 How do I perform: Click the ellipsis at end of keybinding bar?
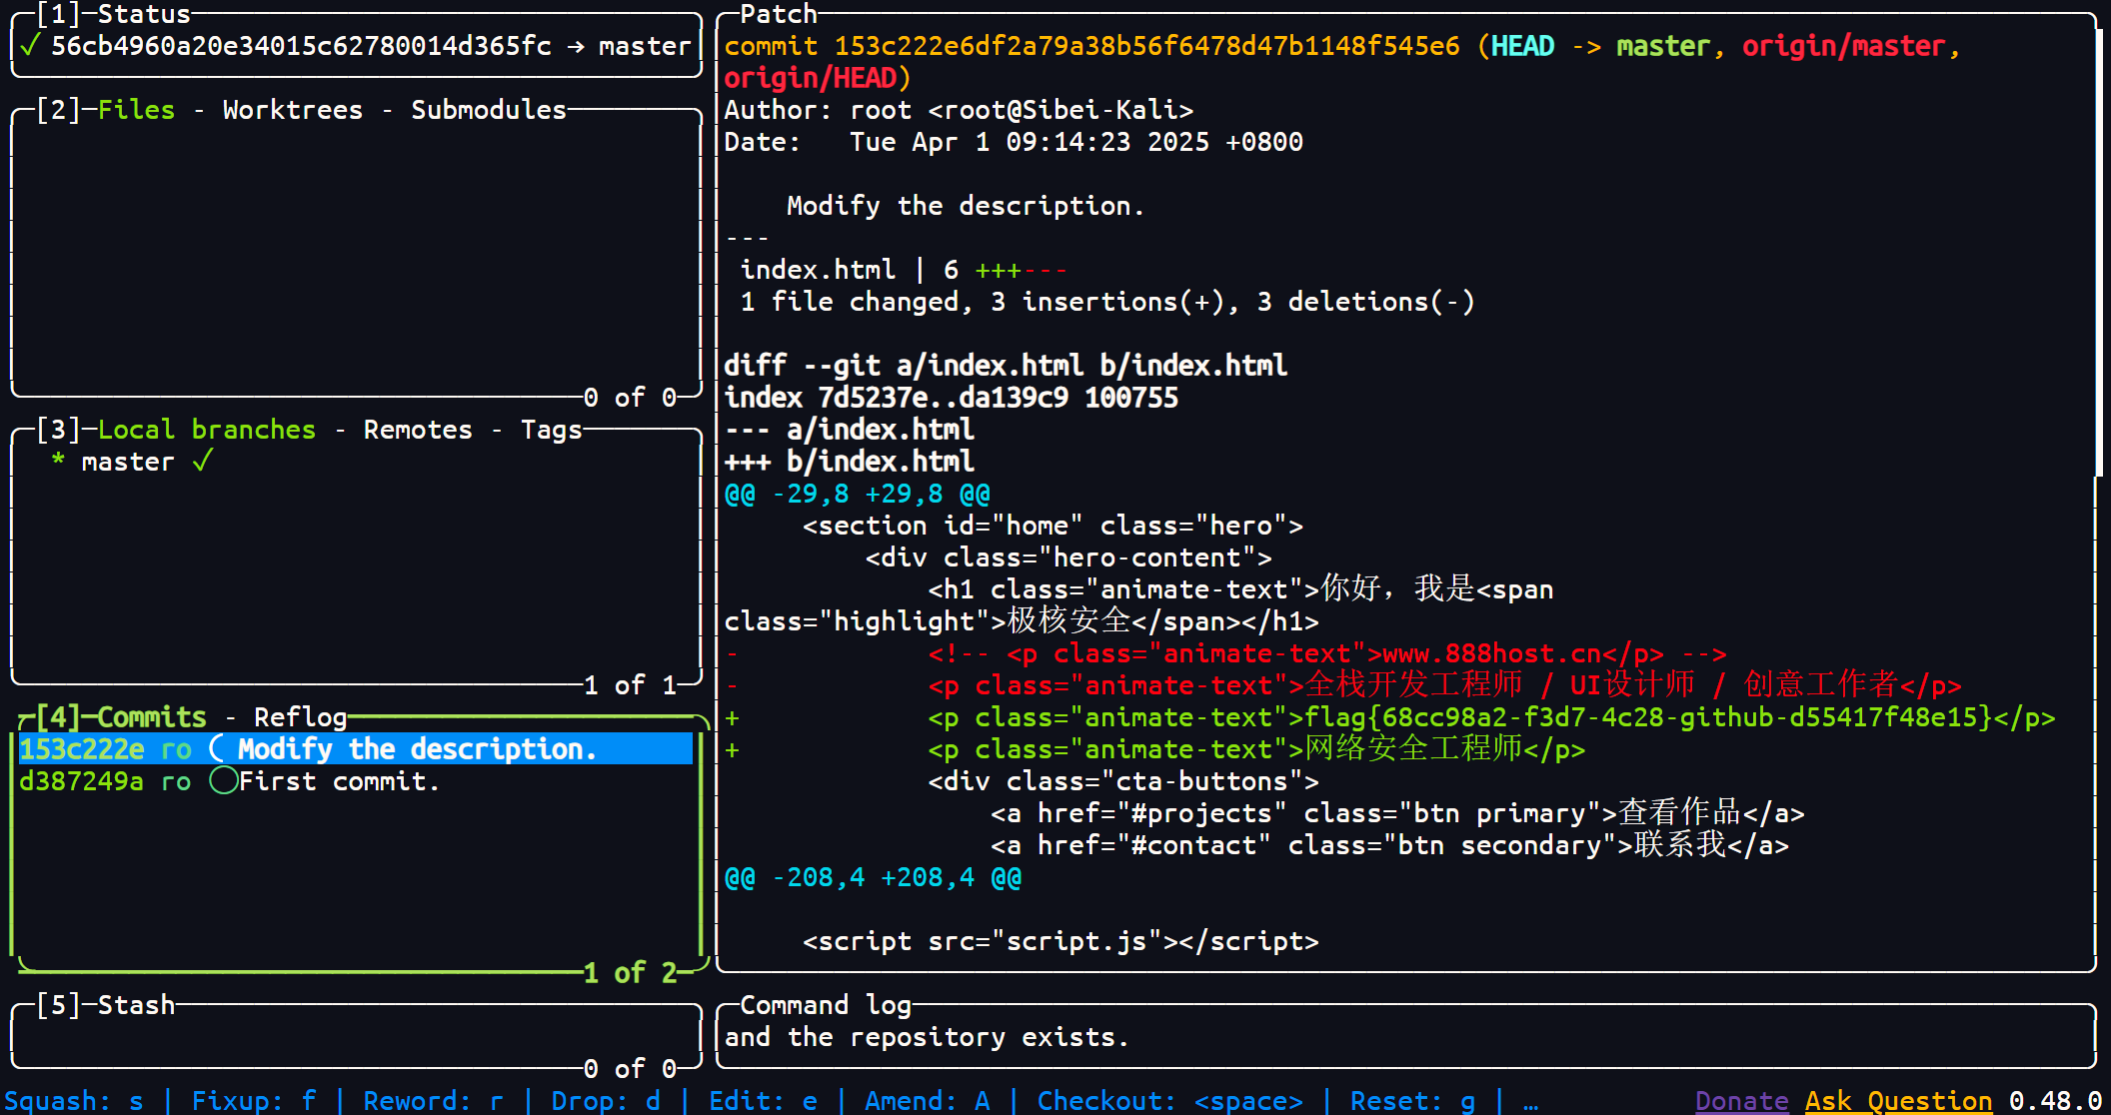pos(1530,1101)
